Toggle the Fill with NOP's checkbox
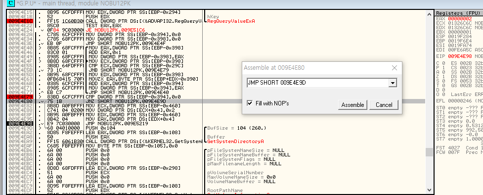The width and height of the screenshot is (483, 195). (250, 103)
